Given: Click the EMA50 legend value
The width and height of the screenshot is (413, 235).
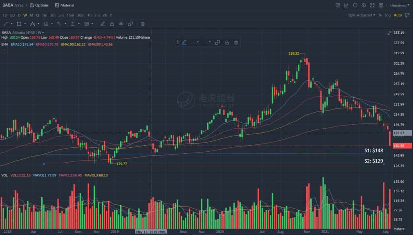Looking at the screenshot, I should pyautogui.click(x=47, y=44).
